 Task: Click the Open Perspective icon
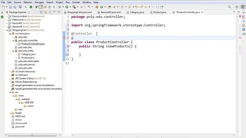[237, 7]
